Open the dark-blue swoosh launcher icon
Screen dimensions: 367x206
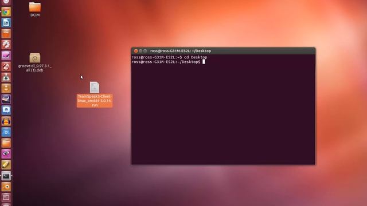click(6, 99)
